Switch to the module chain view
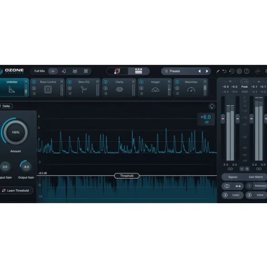Image resolution: width=267 pixels, height=268 pixels. pyautogui.click(x=138, y=71)
